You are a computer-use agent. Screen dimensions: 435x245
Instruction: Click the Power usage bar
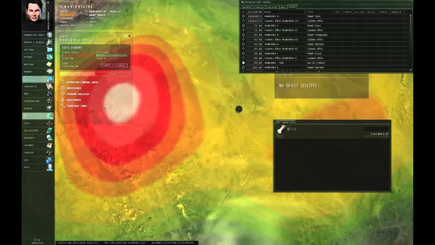(78, 55)
